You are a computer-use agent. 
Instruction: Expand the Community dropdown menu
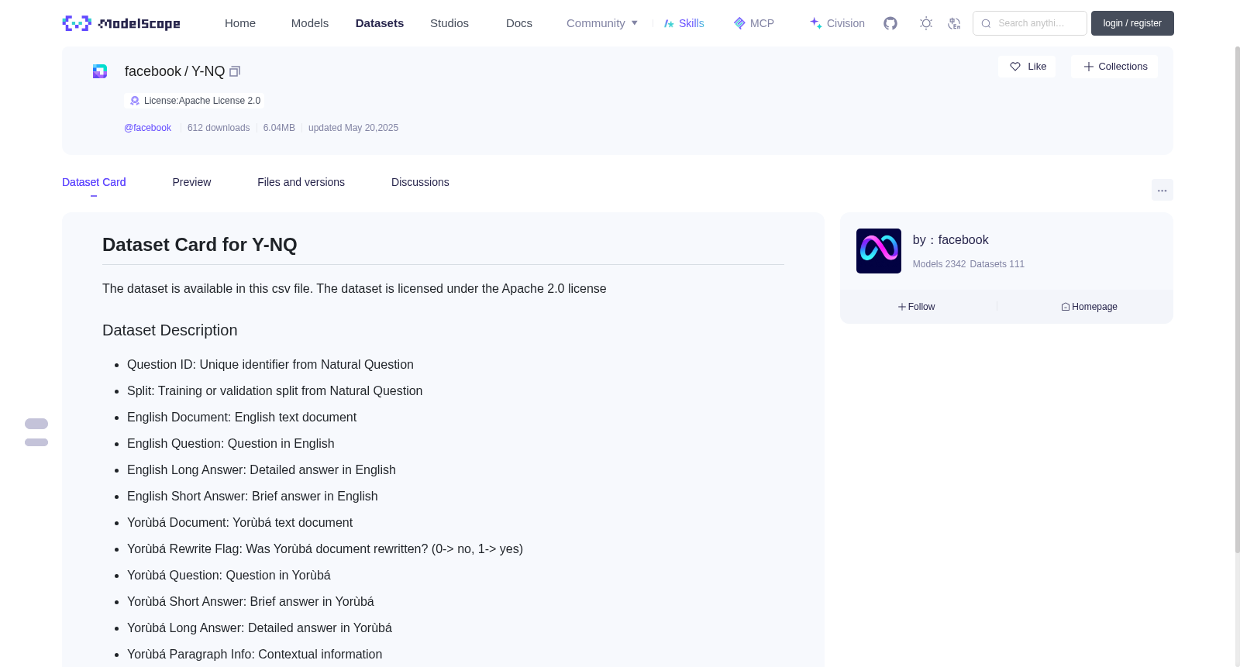pyautogui.click(x=602, y=23)
